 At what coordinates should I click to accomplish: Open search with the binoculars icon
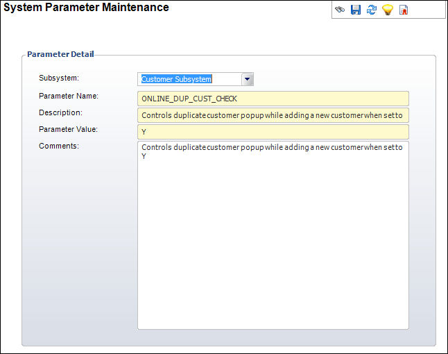(340, 10)
